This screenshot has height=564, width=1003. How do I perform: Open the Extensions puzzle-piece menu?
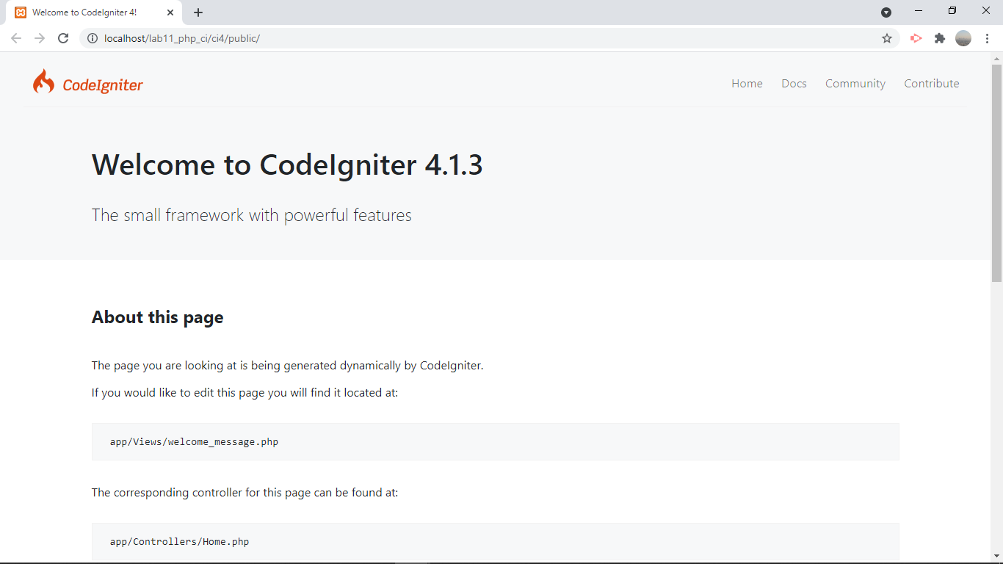[x=939, y=38]
